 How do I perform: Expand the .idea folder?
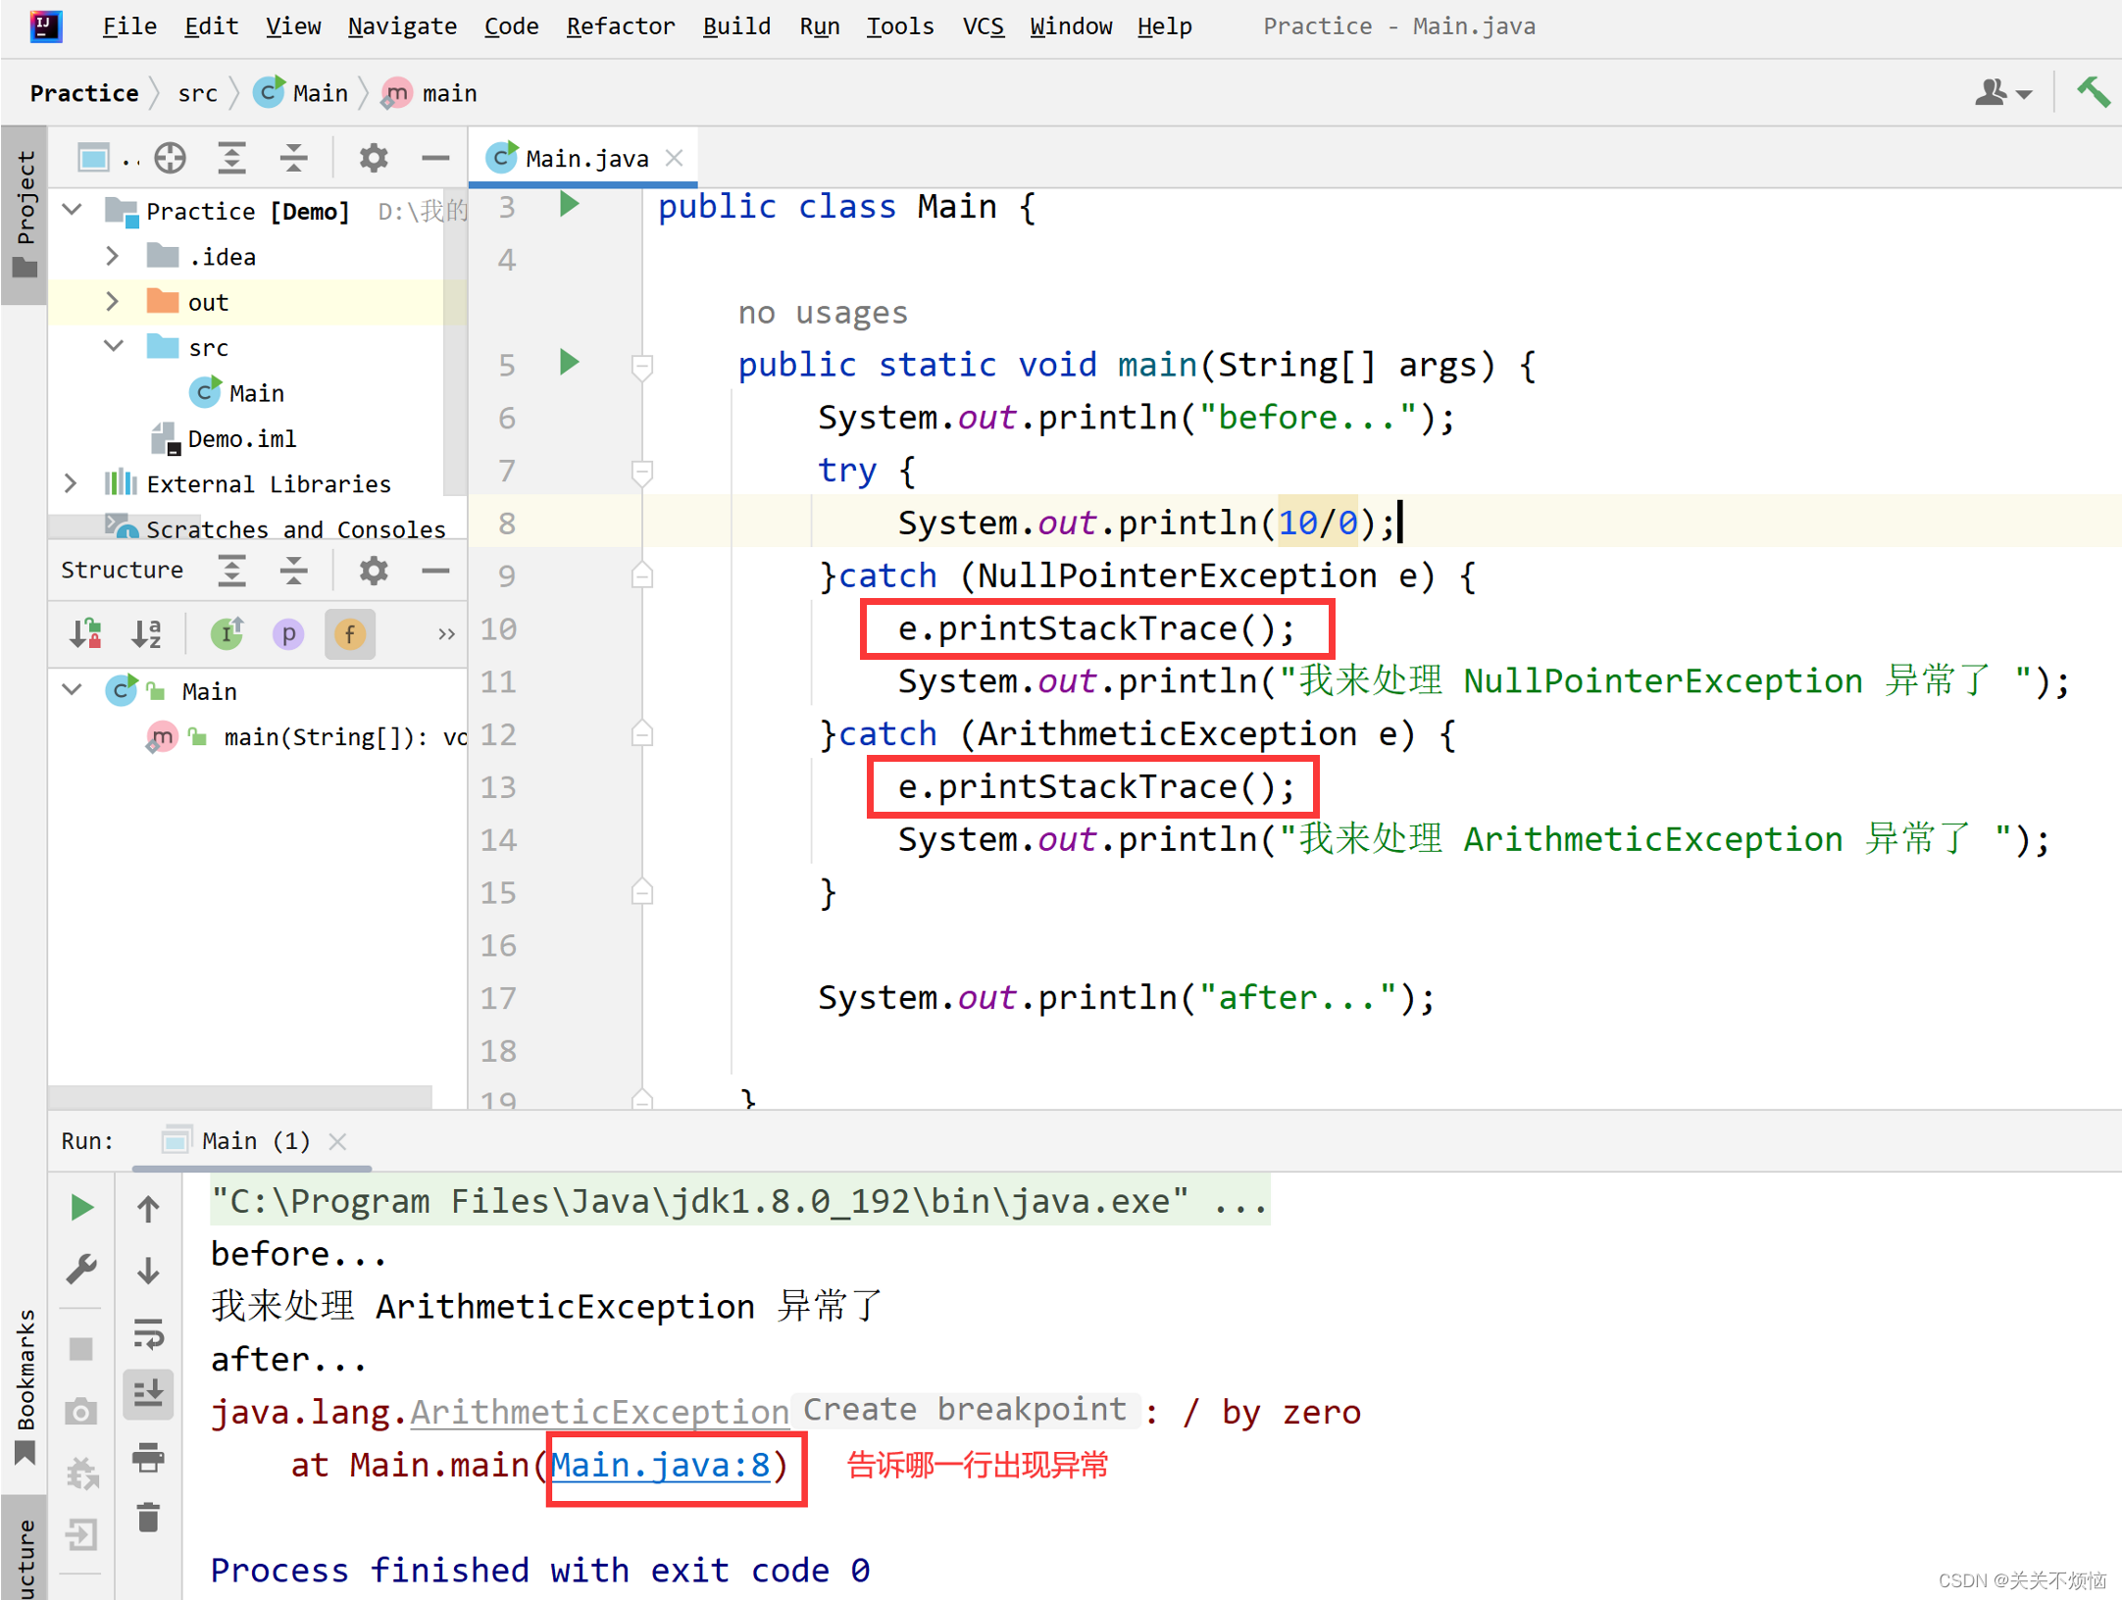(112, 257)
